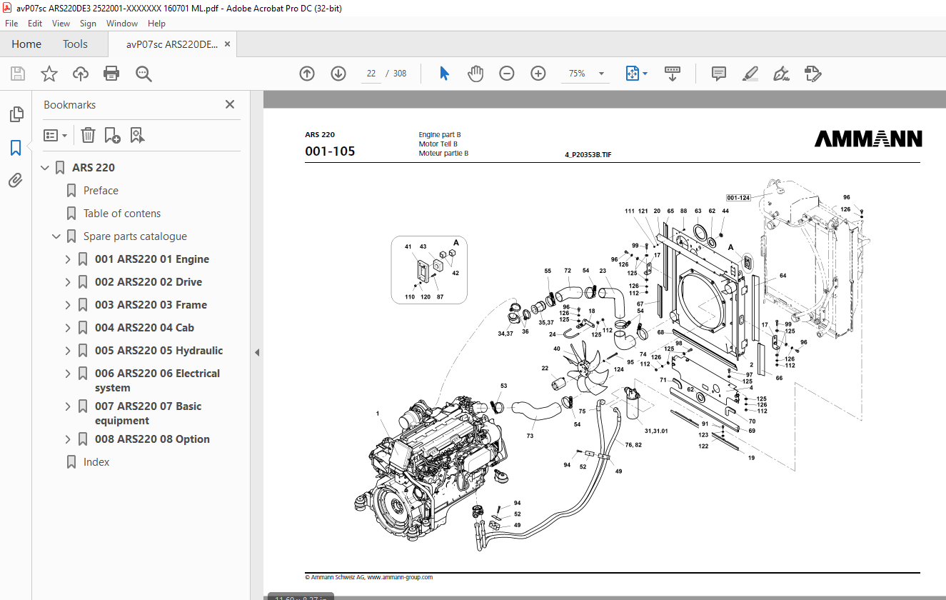Expand the 006 Electrical system bookmark
The width and height of the screenshot is (946, 600).
(x=69, y=374)
